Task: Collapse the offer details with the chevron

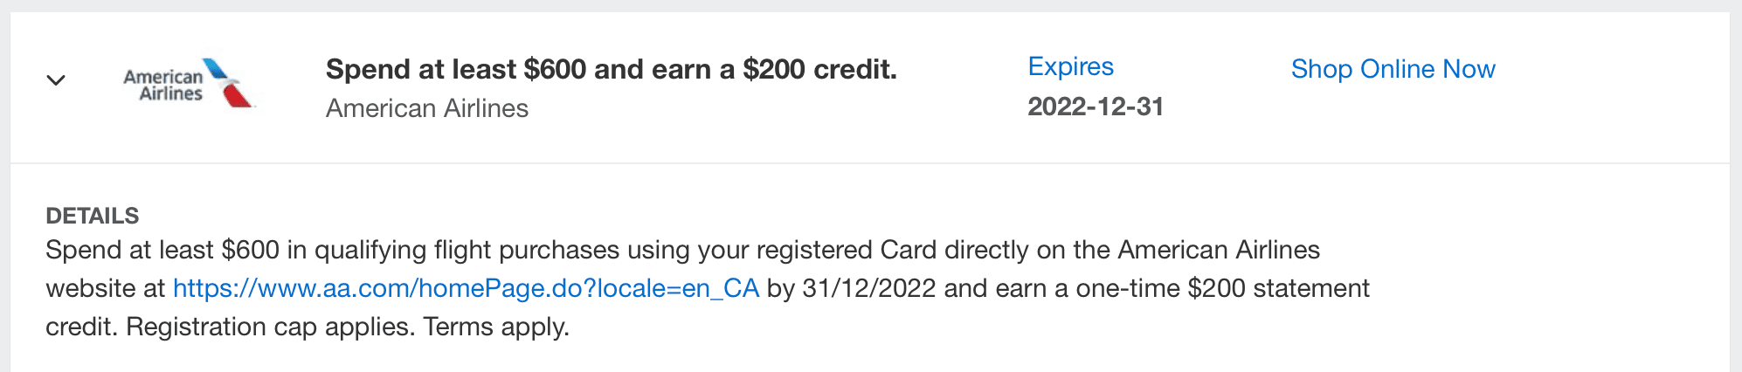Action: tap(56, 80)
